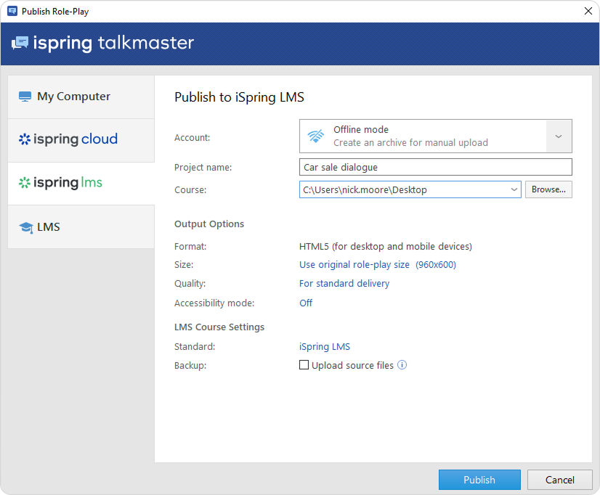Click the Project name text field
Viewport: 600px width, 495px height.
[x=435, y=167]
